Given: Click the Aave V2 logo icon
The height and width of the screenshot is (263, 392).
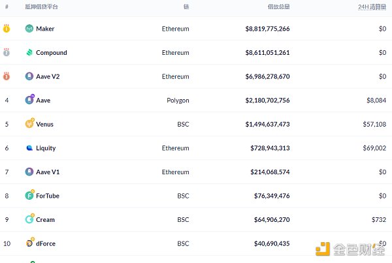Looking at the screenshot, I should click(29, 76).
